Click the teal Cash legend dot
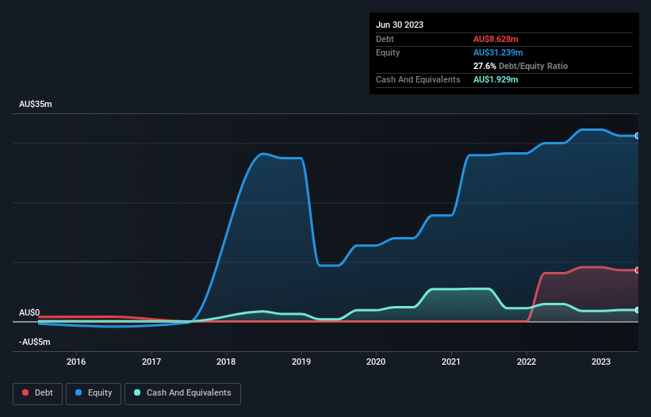This screenshot has width=651, height=417. click(x=137, y=392)
